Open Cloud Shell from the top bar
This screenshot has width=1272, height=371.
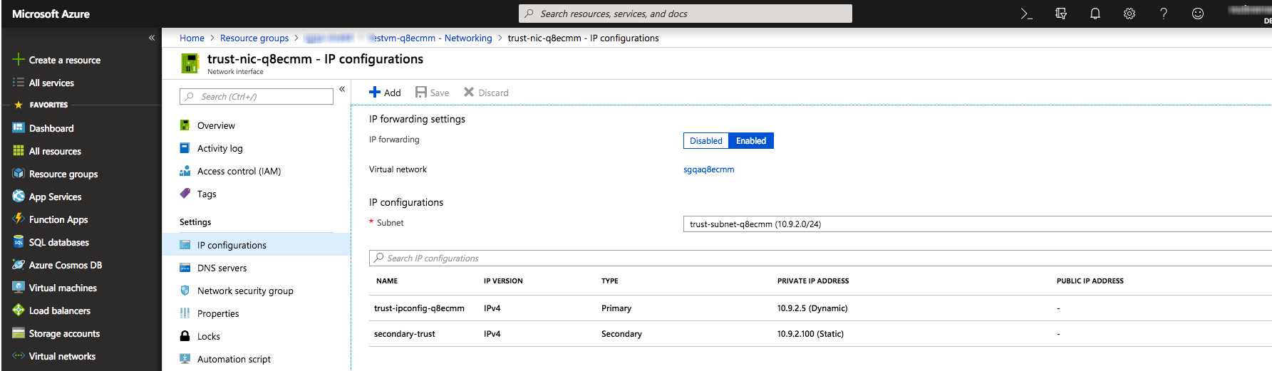point(1026,14)
